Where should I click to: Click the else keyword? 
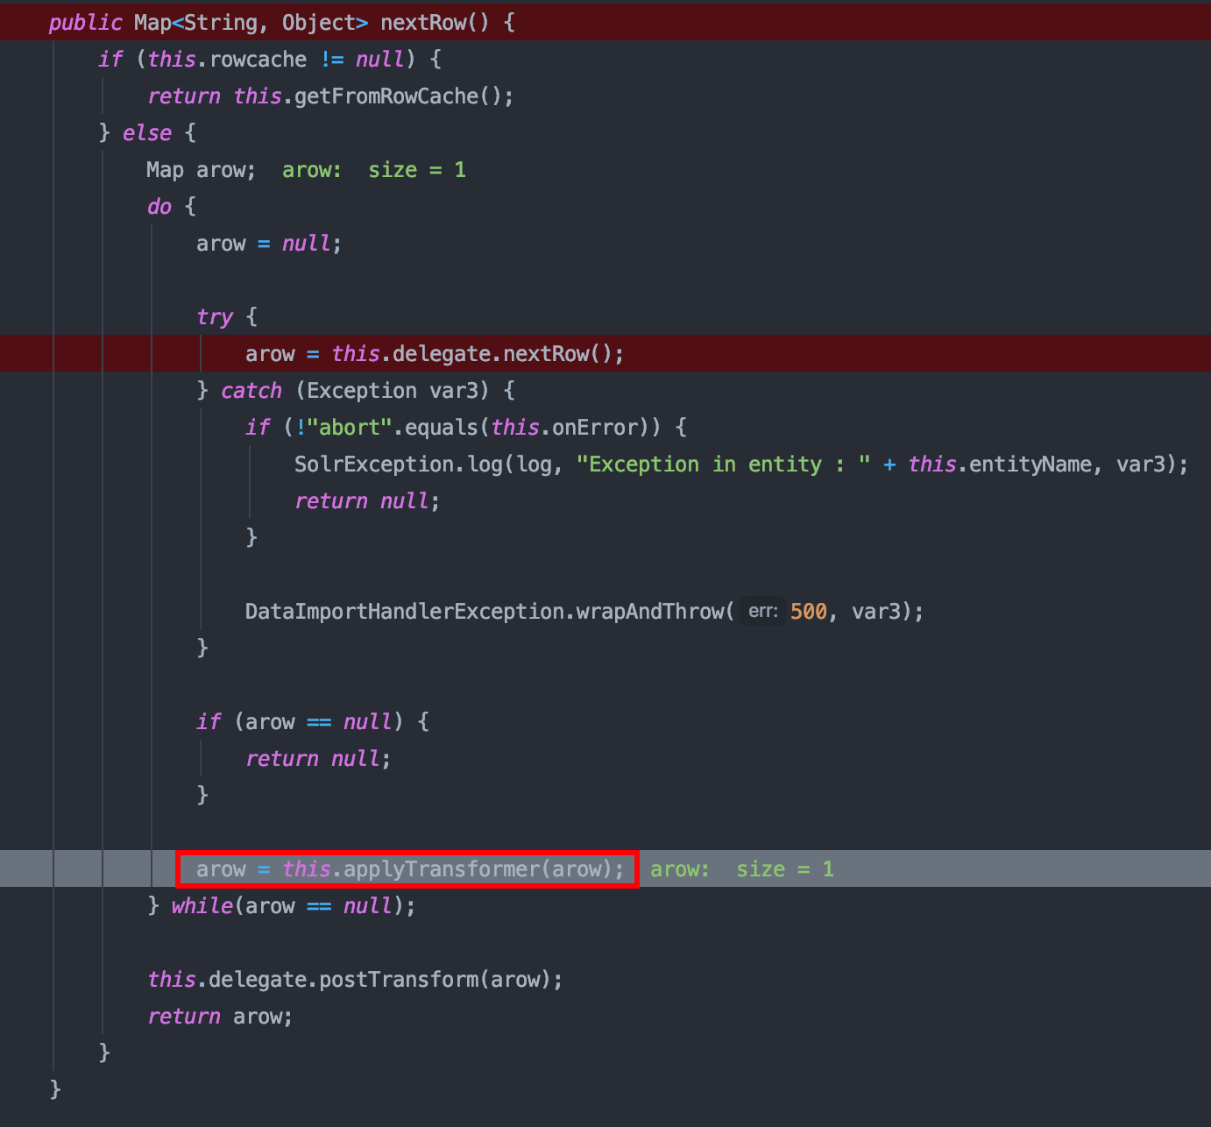pyautogui.click(x=146, y=133)
